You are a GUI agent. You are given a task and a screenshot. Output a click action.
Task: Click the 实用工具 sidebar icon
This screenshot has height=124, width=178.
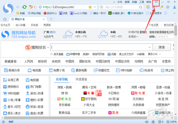point(5,80)
